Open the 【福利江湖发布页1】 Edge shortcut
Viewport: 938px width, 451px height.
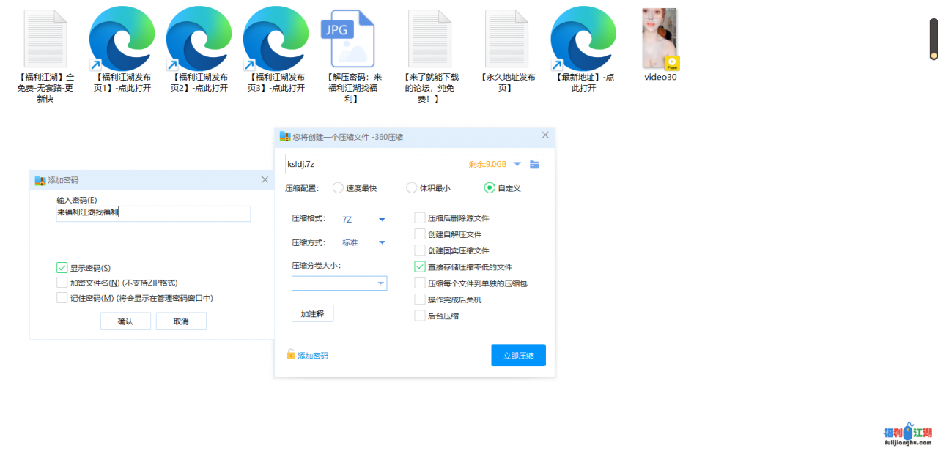(122, 38)
